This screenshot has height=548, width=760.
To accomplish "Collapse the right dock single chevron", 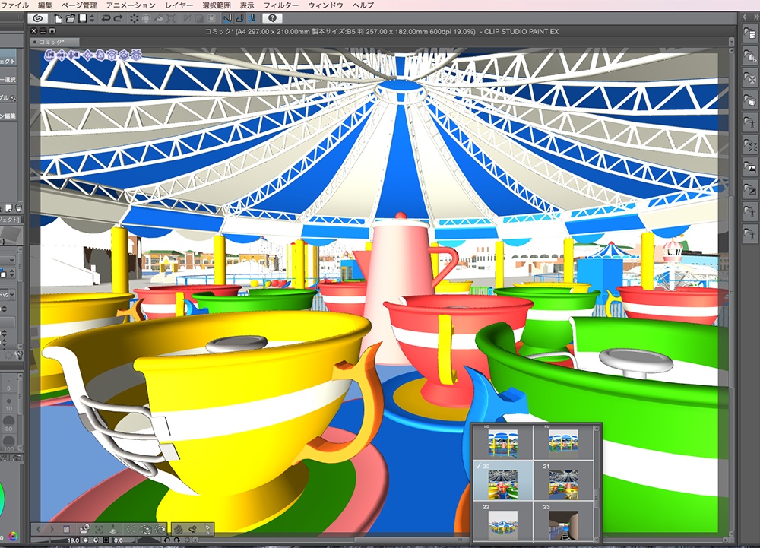I will [x=745, y=17].
